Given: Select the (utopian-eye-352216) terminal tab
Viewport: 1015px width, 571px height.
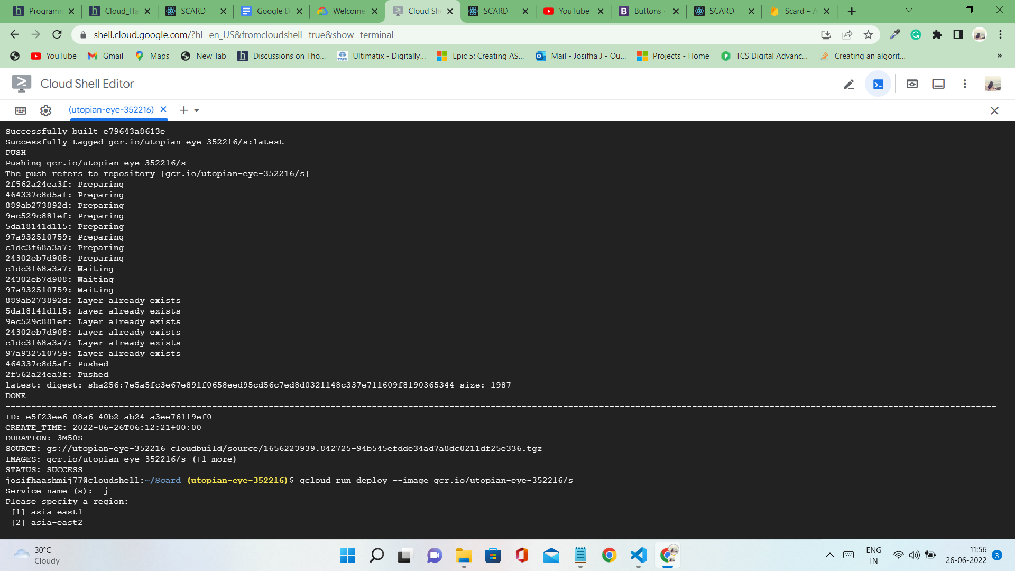Looking at the screenshot, I should click(111, 110).
